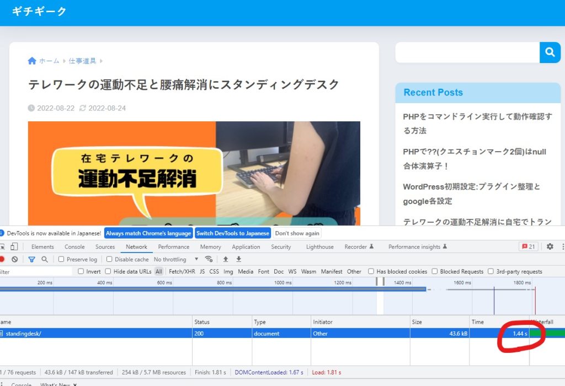Switch to the Console tab
This screenshot has height=386, width=565.
click(x=74, y=247)
